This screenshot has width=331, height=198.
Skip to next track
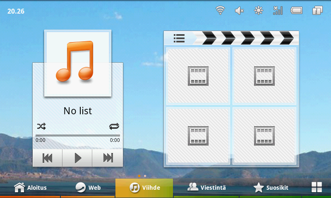click(x=108, y=158)
